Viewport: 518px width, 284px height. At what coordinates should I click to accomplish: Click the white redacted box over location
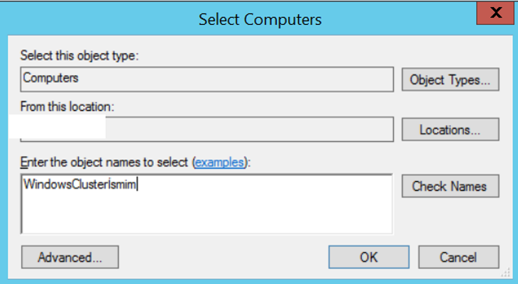(57, 126)
